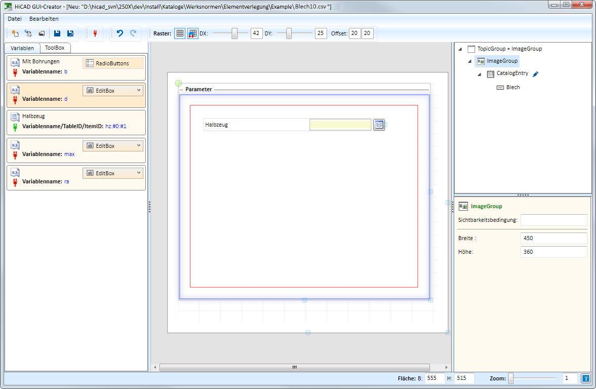This screenshot has height=389, width=596.
Task: Toggle the raster grid display button
Action: coord(180,33)
